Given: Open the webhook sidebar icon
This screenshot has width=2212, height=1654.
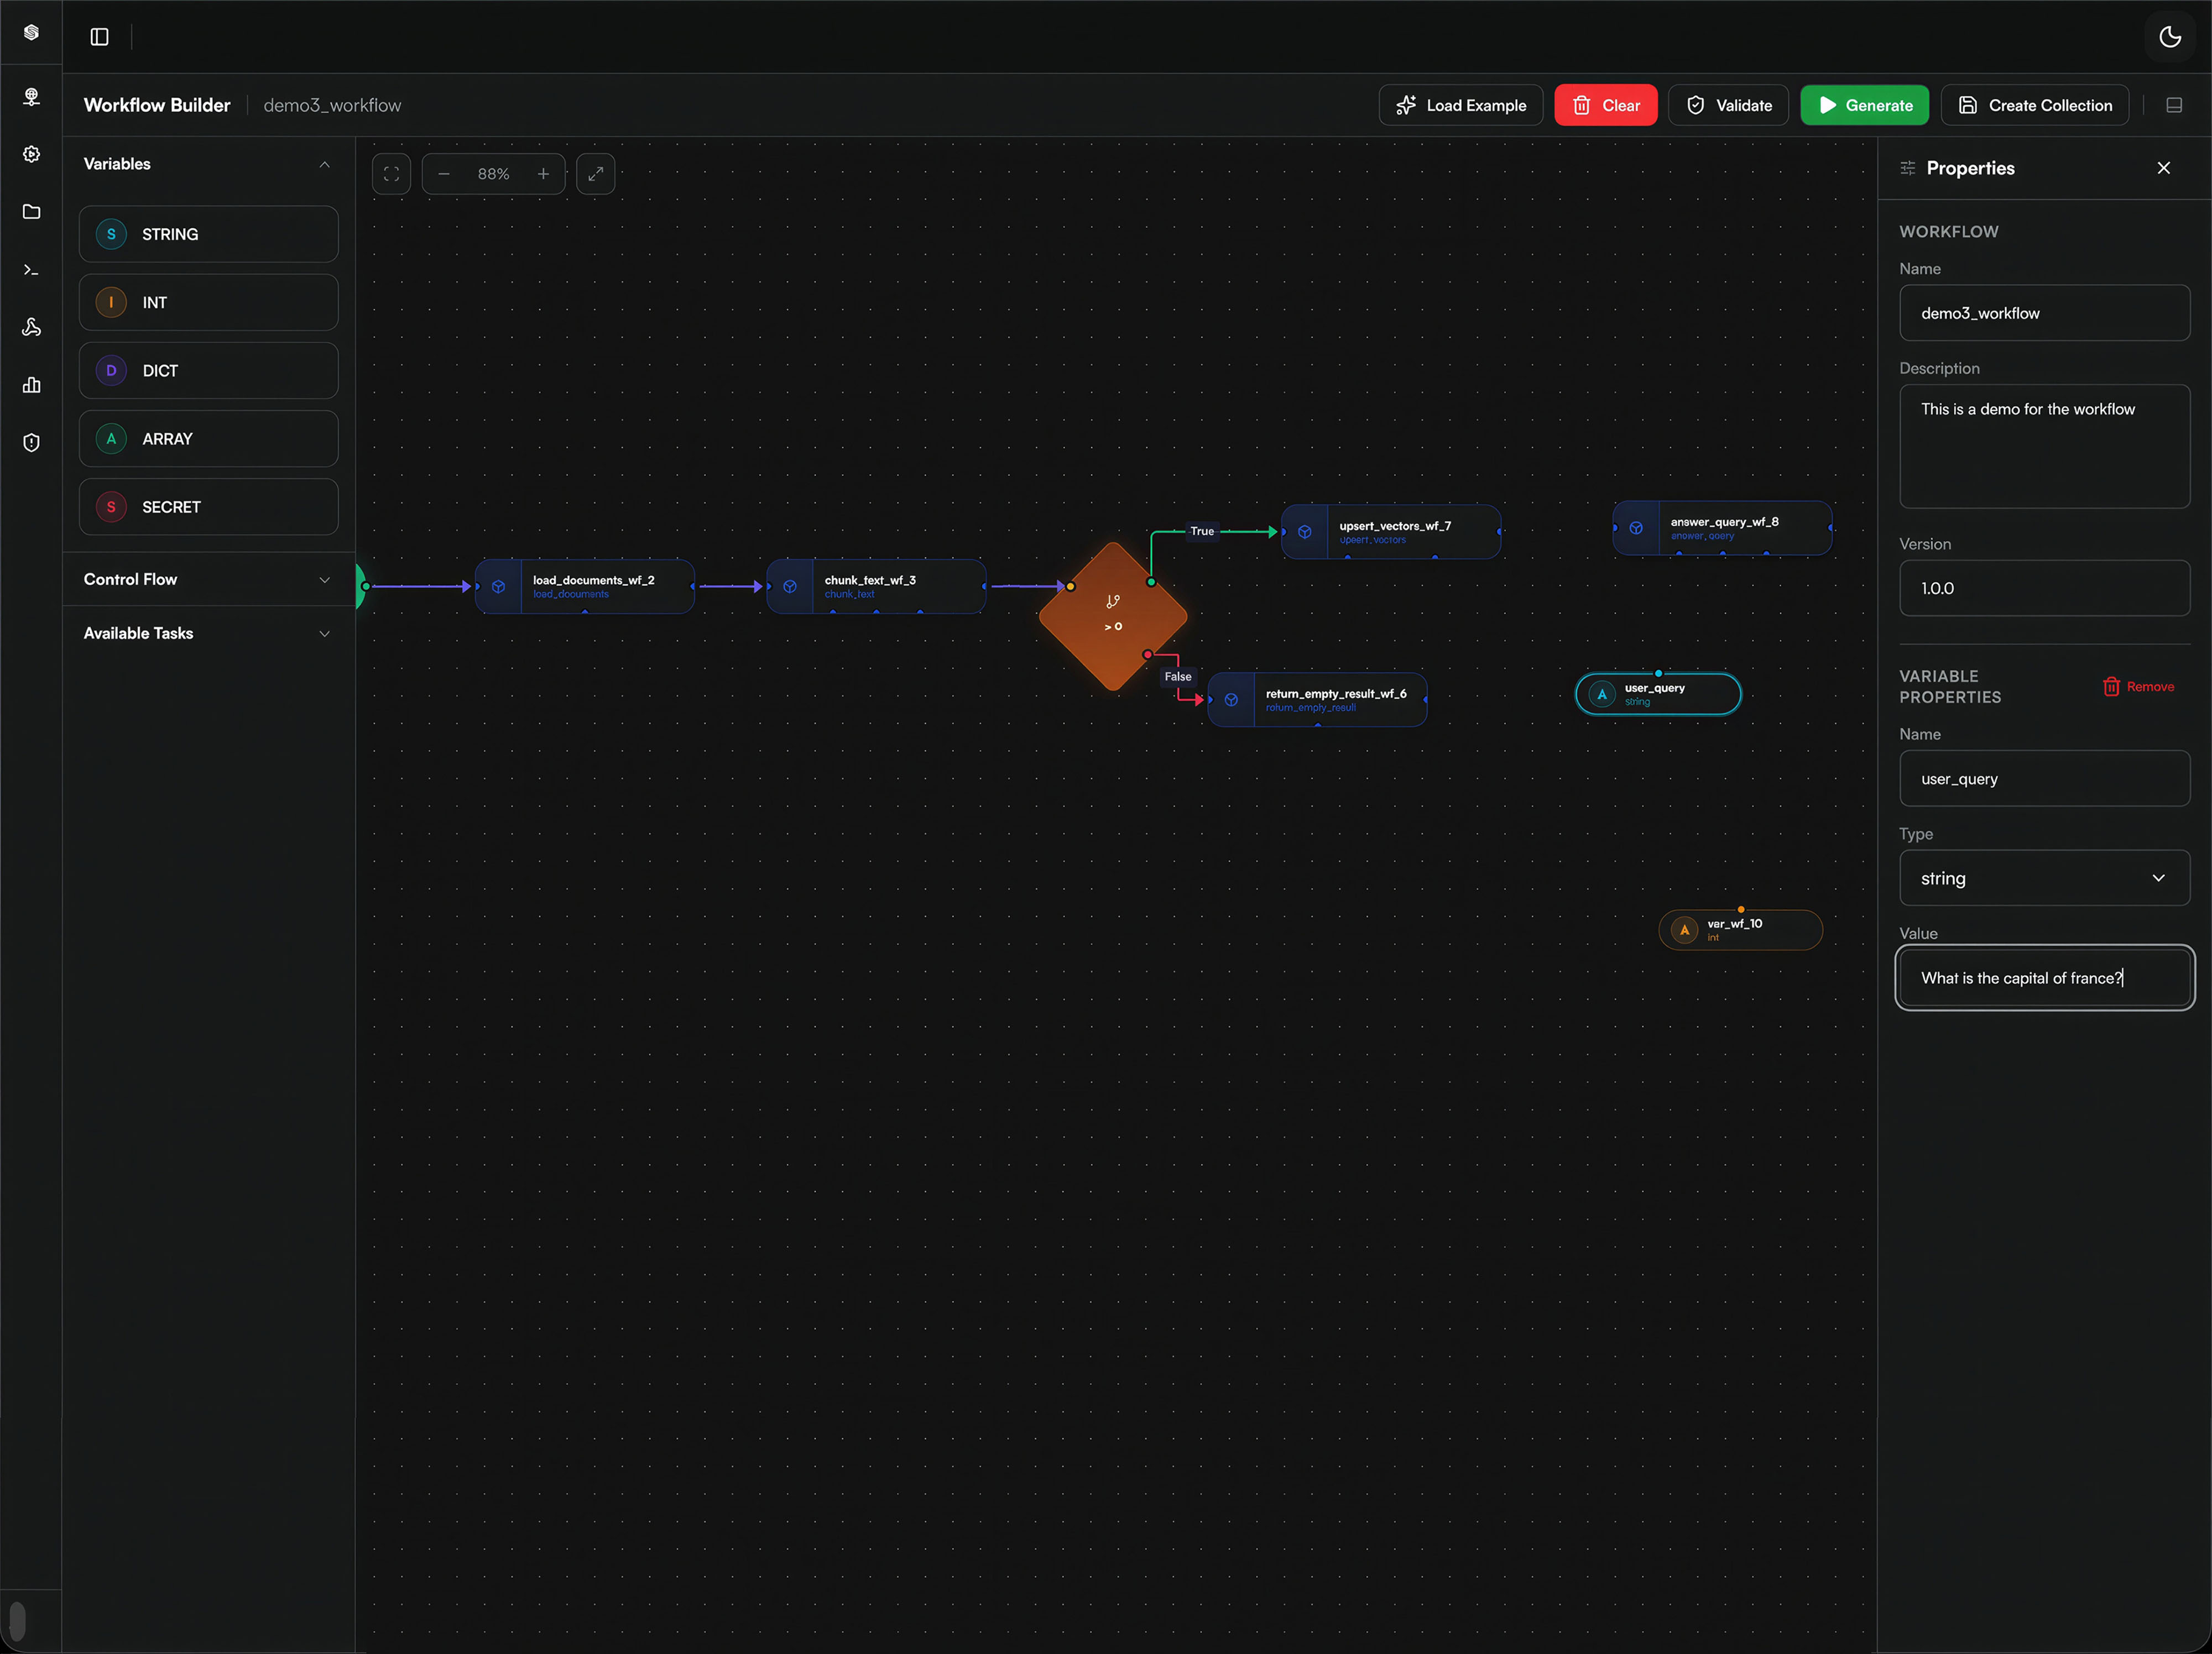Looking at the screenshot, I should [x=31, y=327].
